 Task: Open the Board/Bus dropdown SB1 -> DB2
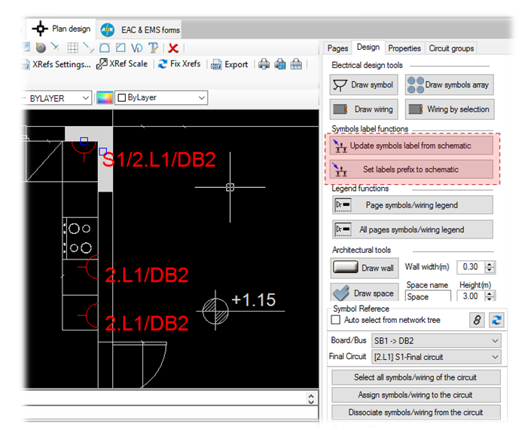point(436,341)
